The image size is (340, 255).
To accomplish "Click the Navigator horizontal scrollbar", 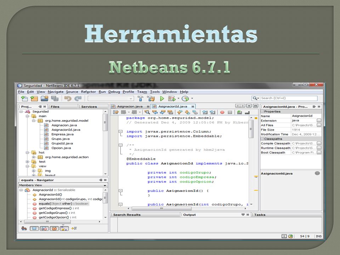I will click(x=47, y=222).
